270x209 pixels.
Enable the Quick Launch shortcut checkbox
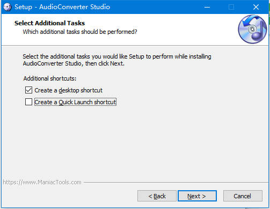(x=28, y=102)
